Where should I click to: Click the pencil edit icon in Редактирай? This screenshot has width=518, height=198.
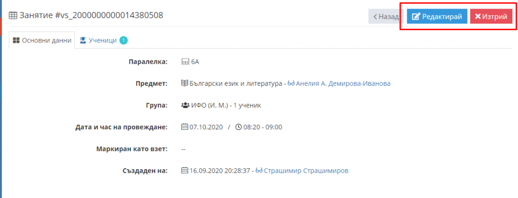tap(416, 17)
